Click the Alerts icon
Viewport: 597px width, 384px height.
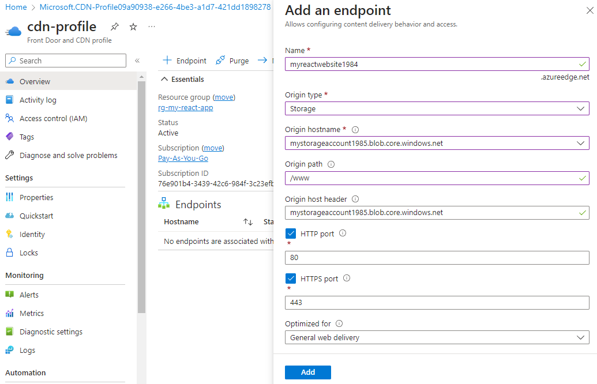click(10, 295)
